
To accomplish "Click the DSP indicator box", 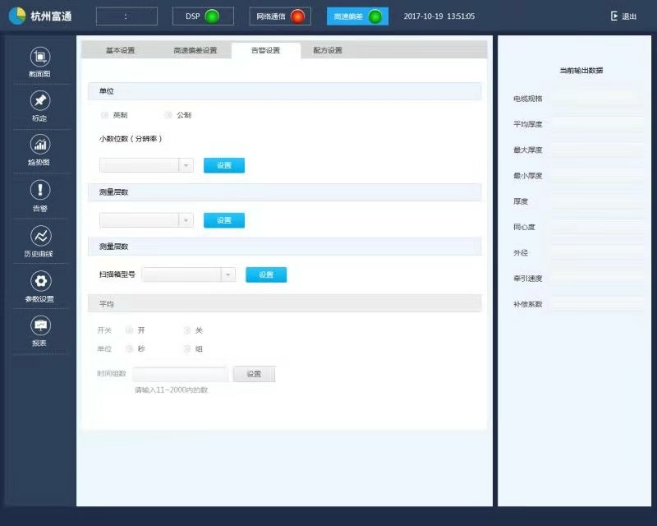I will click(203, 16).
